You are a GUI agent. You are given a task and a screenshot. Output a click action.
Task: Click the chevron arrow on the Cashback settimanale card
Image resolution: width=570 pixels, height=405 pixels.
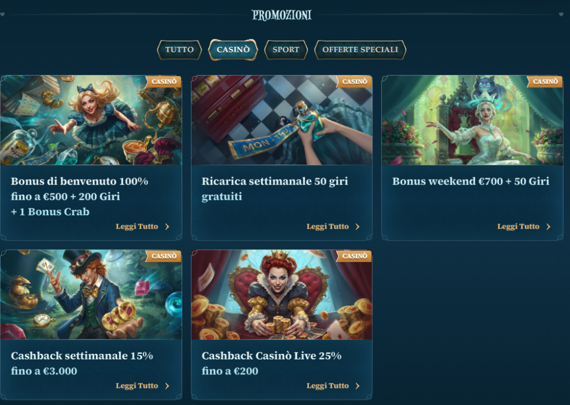(167, 386)
